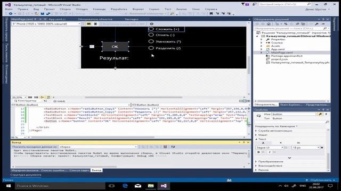Expand the 'Преобразование' category in Properties

[x=256, y=161]
